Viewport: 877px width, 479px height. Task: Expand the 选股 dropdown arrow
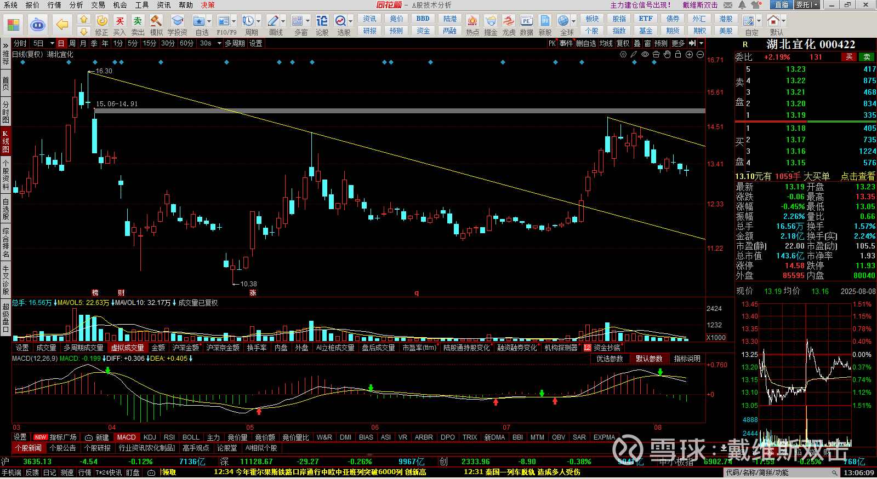tap(351, 21)
